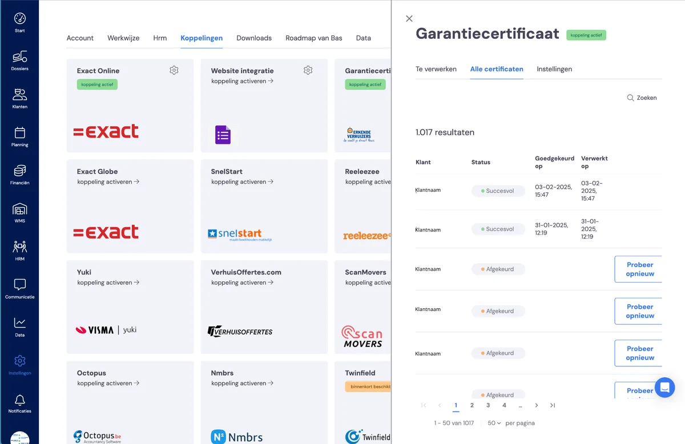Image resolution: width=685 pixels, height=444 pixels.
Task: Switch to the Werkwijze tab
Action: pos(123,38)
